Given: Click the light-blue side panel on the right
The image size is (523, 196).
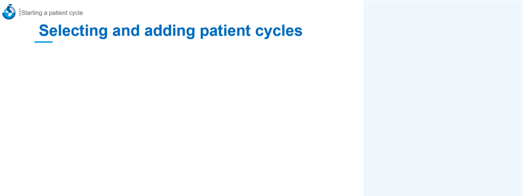Looking at the screenshot, I should (x=443, y=98).
